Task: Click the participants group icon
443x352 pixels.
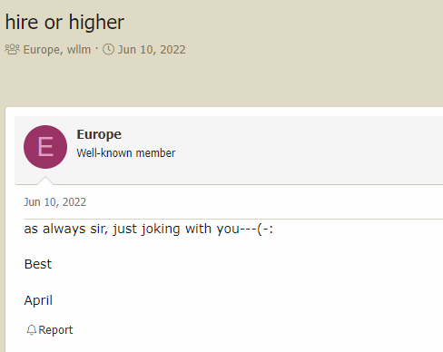Action: point(13,49)
